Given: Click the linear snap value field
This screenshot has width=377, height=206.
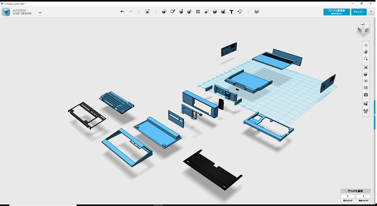Looking at the screenshot, I should tap(348, 196).
